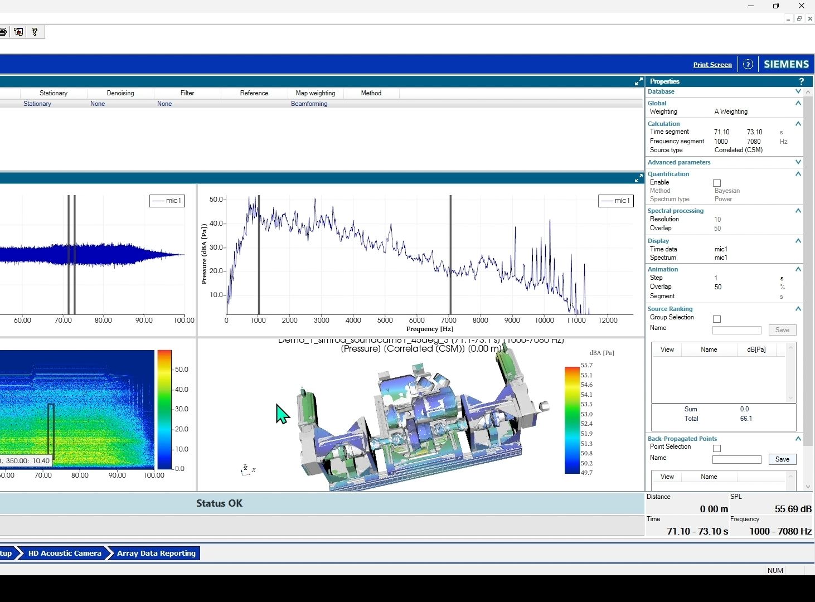This screenshot has width=815, height=602.
Task: Click the Frequency segment value 1000
Action: point(721,142)
